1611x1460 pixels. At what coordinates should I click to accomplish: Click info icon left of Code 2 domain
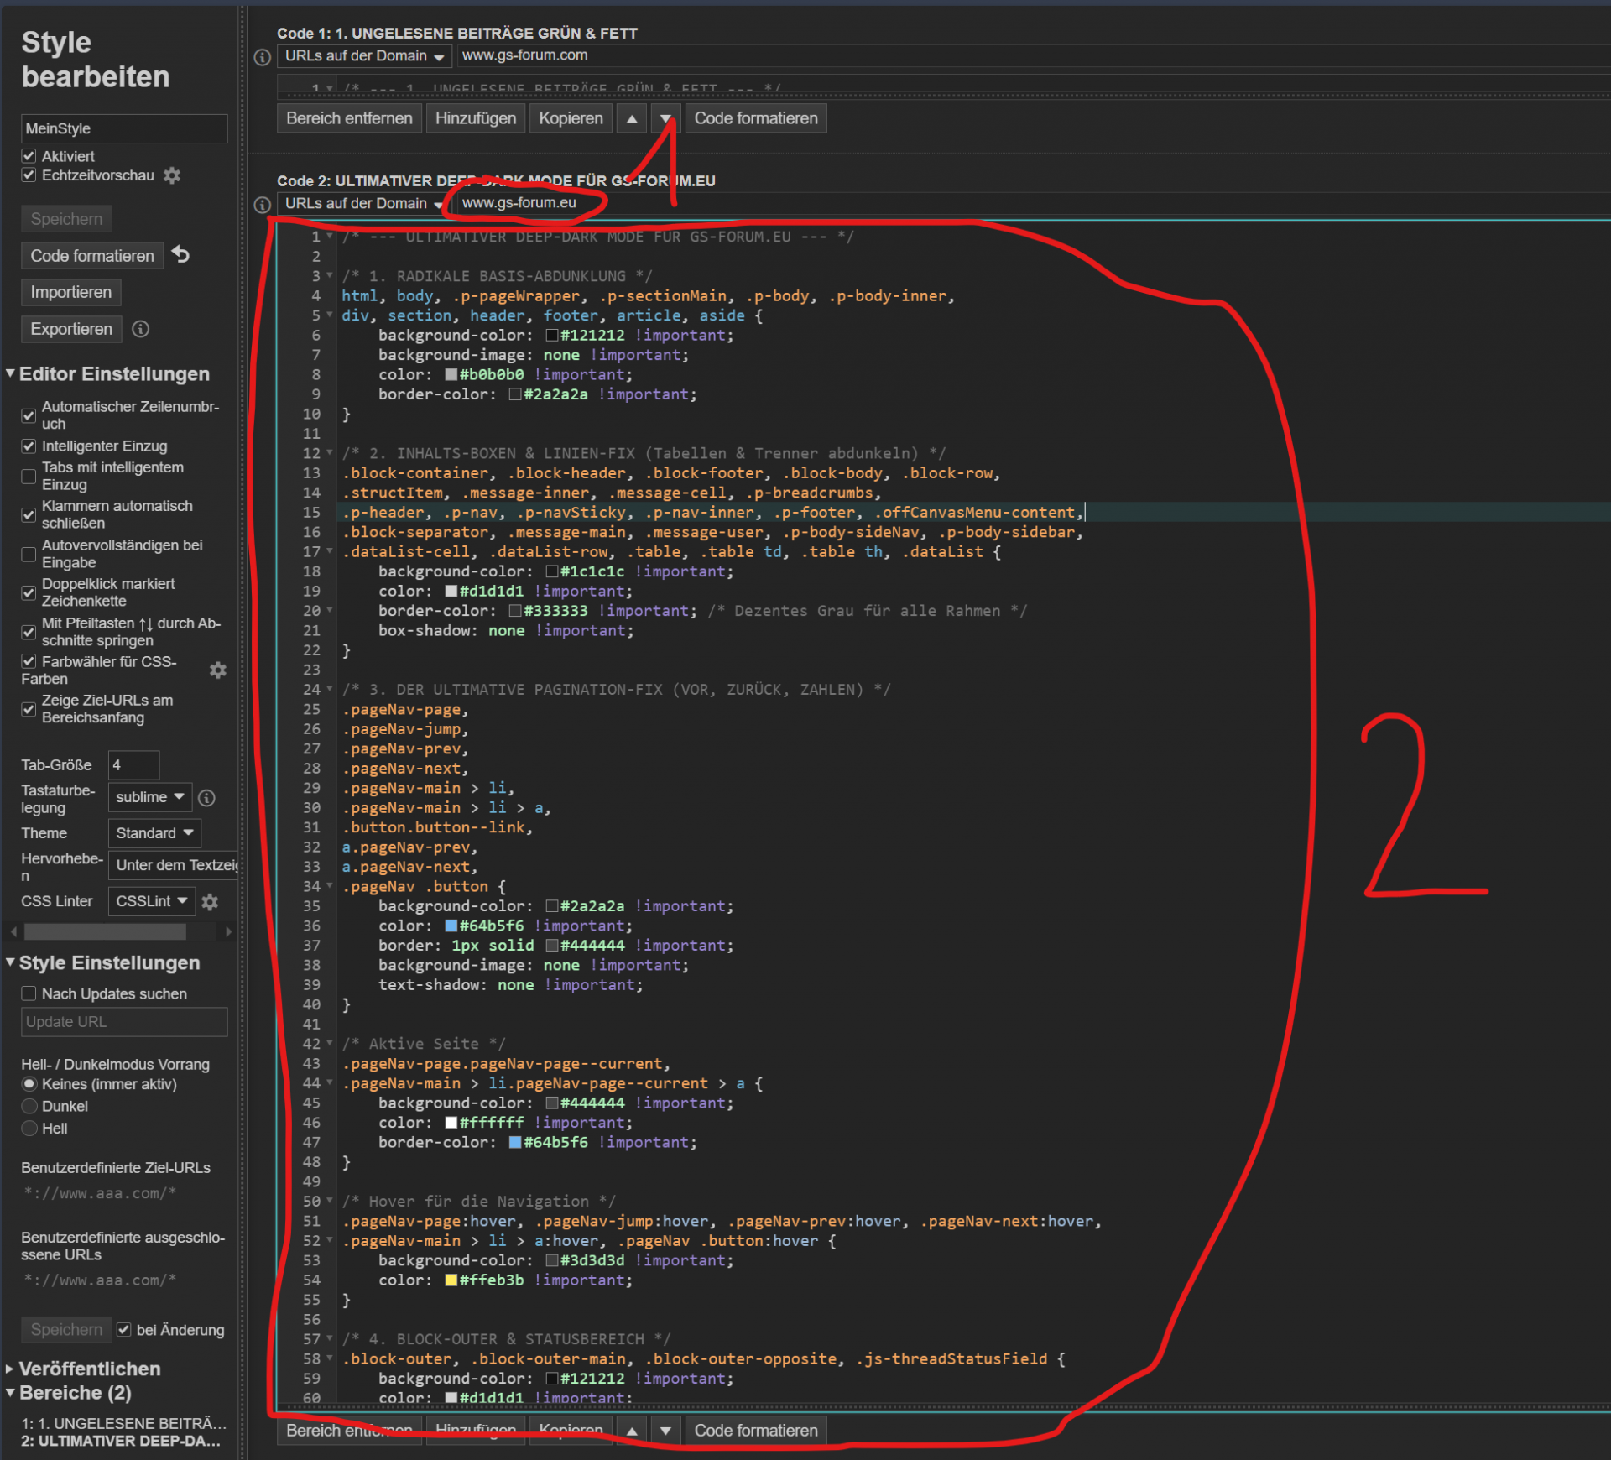pyautogui.click(x=262, y=204)
